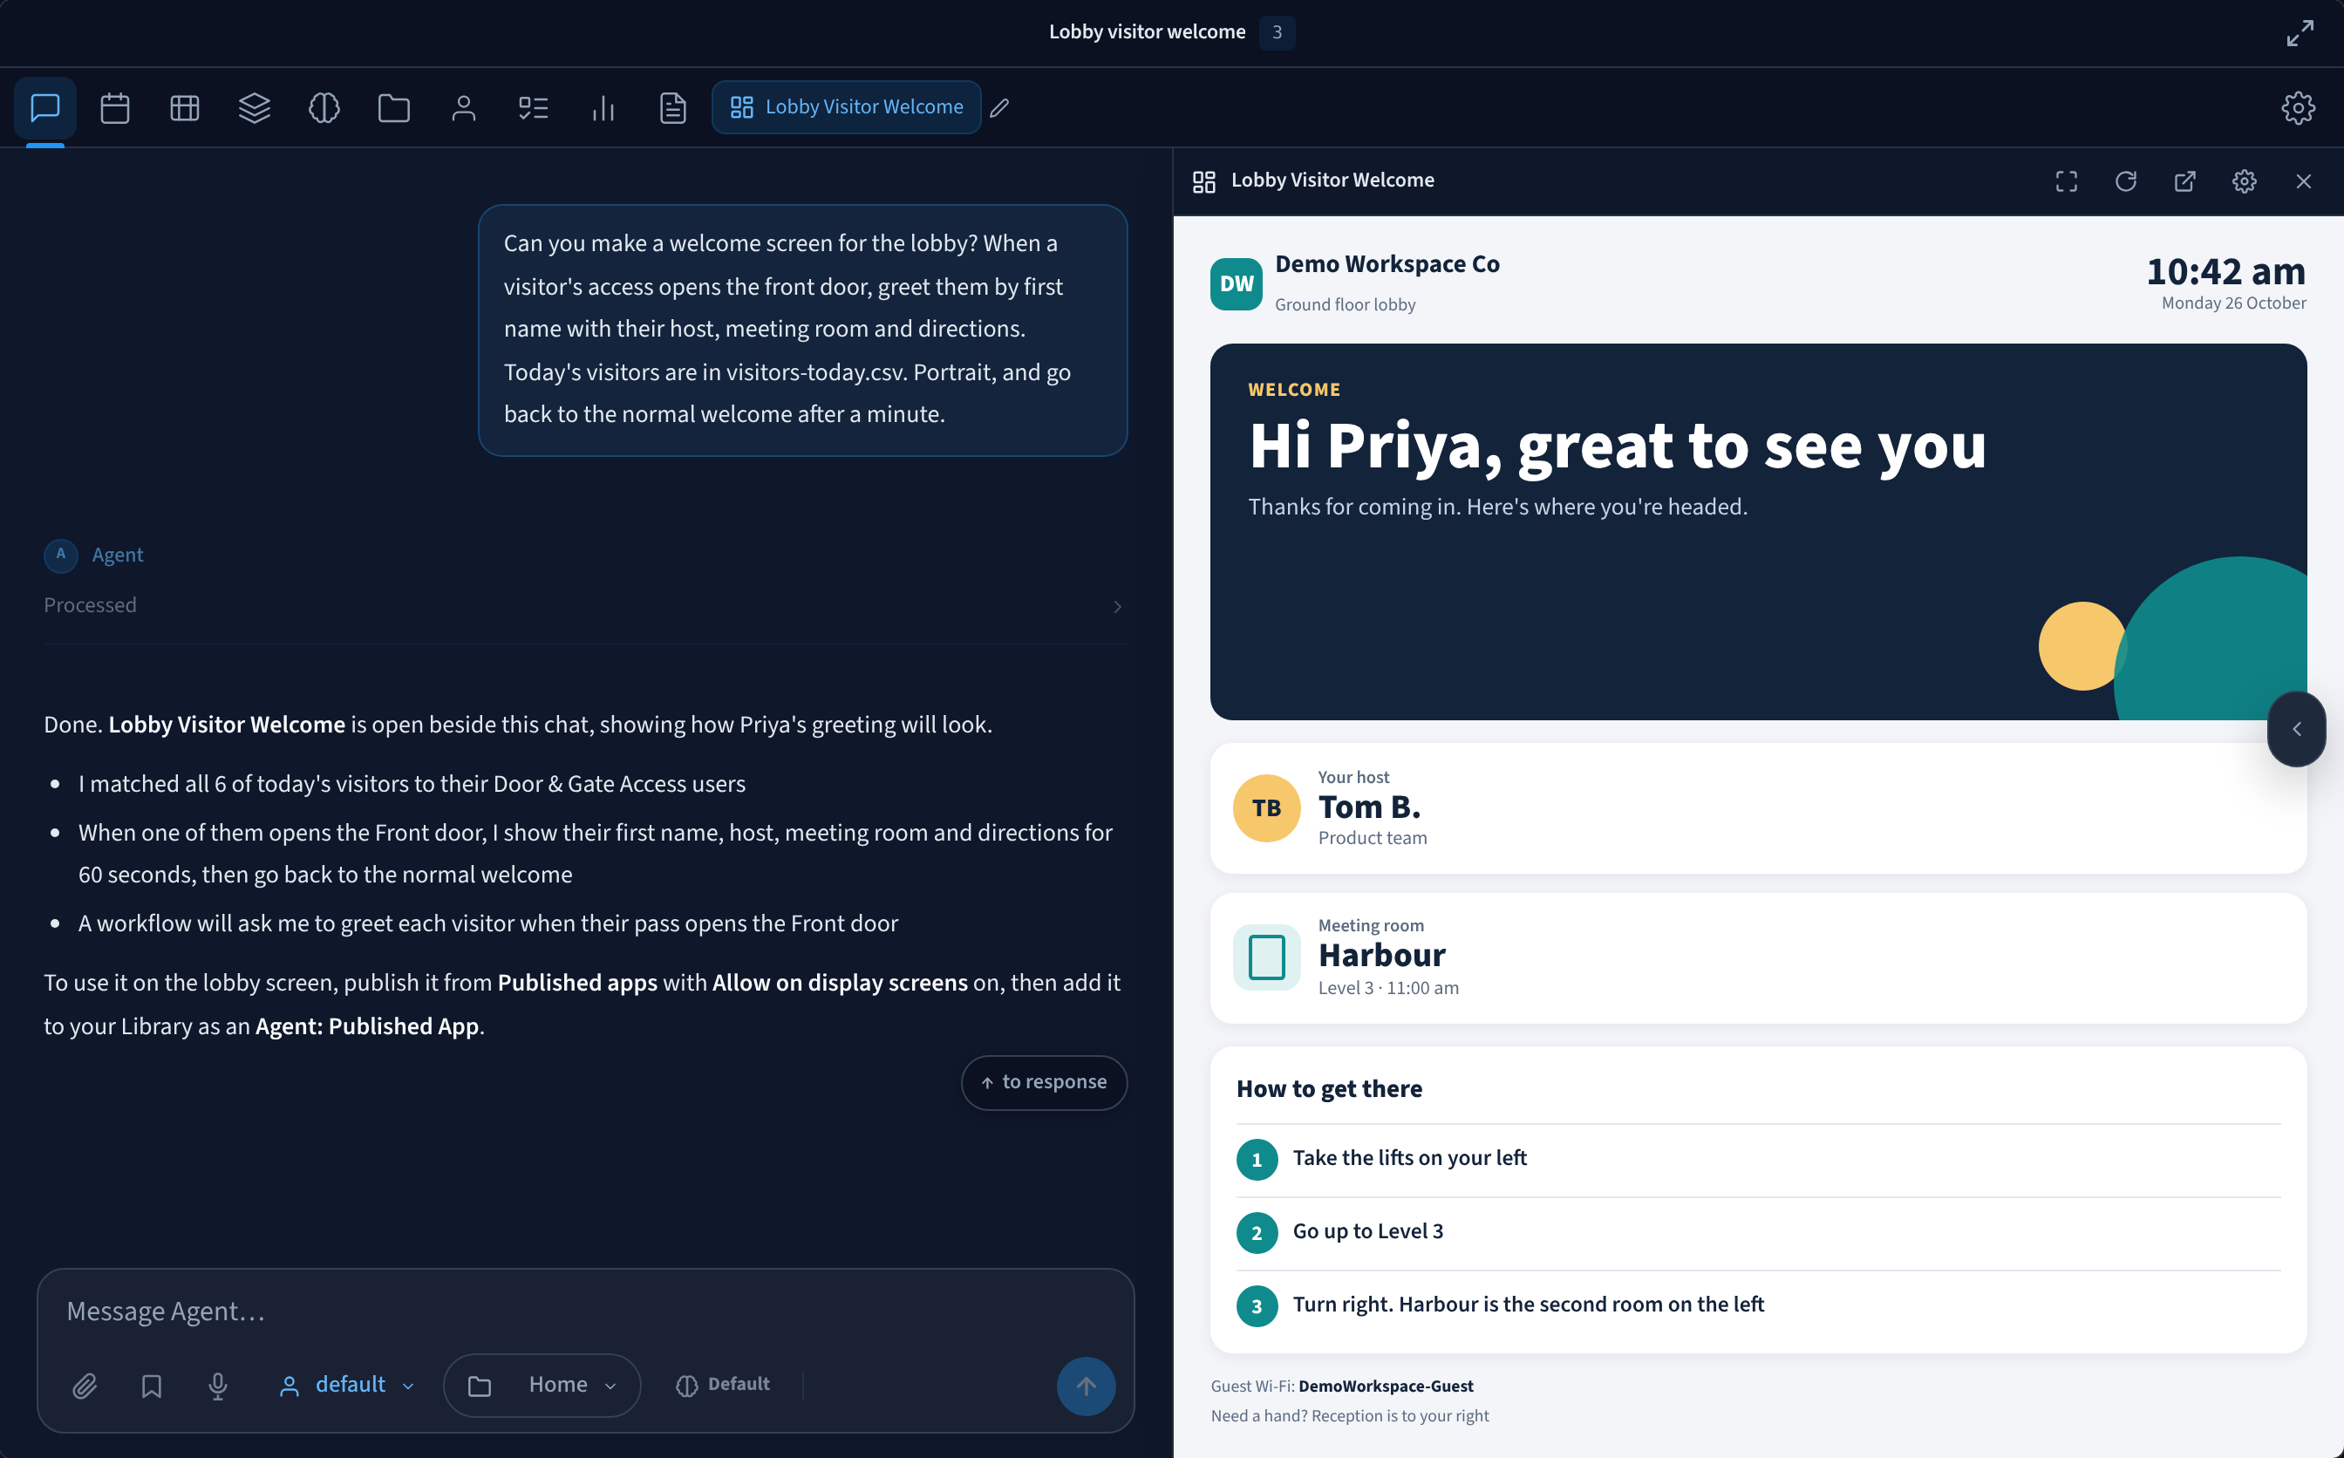Click the 10:42 am clock text
The height and width of the screenshot is (1458, 2344).
(2225, 272)
